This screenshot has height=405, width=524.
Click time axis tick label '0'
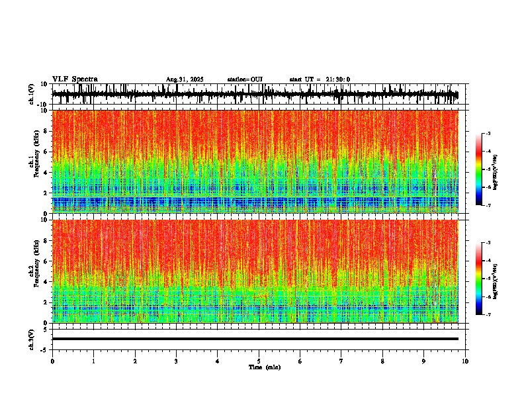[x=52, y=361]
